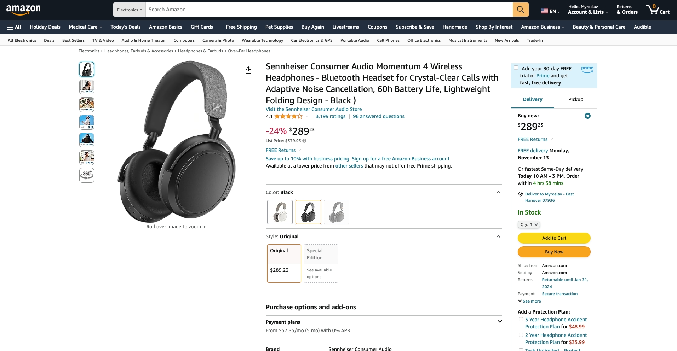Expand the Payment plans section

coord(500,321)
